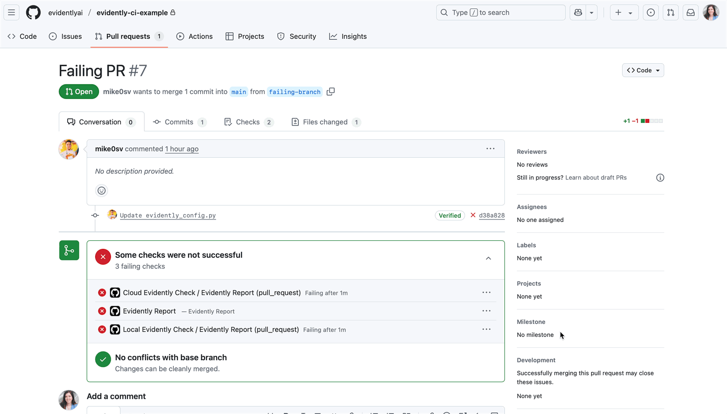Click the 1 hour ago timestamp
This screenshot has width=727, height=414.
(182, 149)
